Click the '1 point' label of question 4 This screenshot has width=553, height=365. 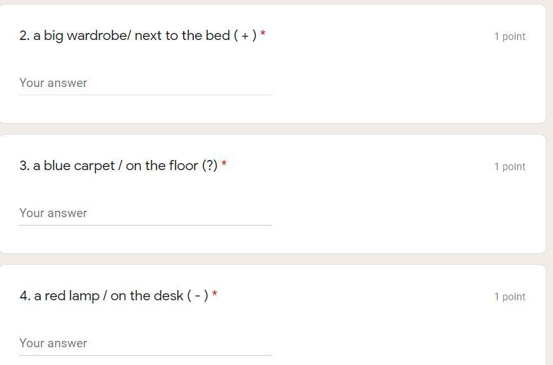point(510,297)
